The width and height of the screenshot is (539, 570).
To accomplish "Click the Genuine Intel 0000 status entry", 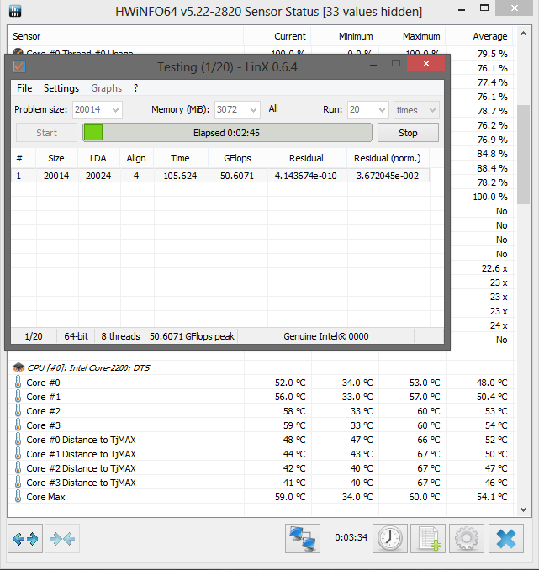I will coord(326,336).
